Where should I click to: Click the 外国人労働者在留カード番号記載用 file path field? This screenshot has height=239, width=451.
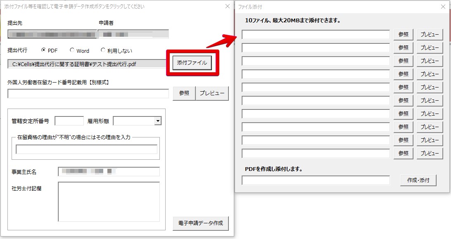pos(88,93)
